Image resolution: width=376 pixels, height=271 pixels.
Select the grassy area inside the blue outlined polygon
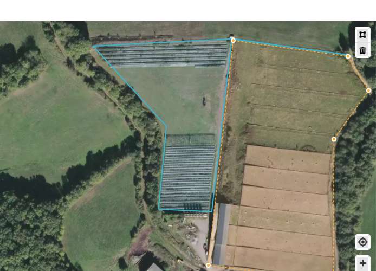[x=178, y=96]
